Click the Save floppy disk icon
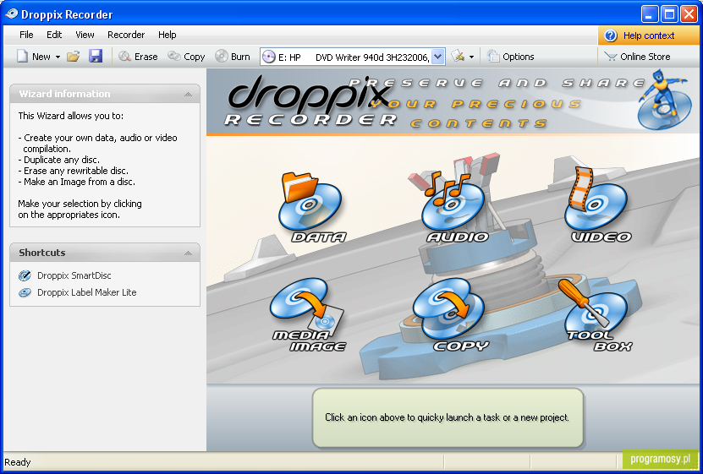The width and height of the screenshot is (703, 474). [x=96, y=57]
